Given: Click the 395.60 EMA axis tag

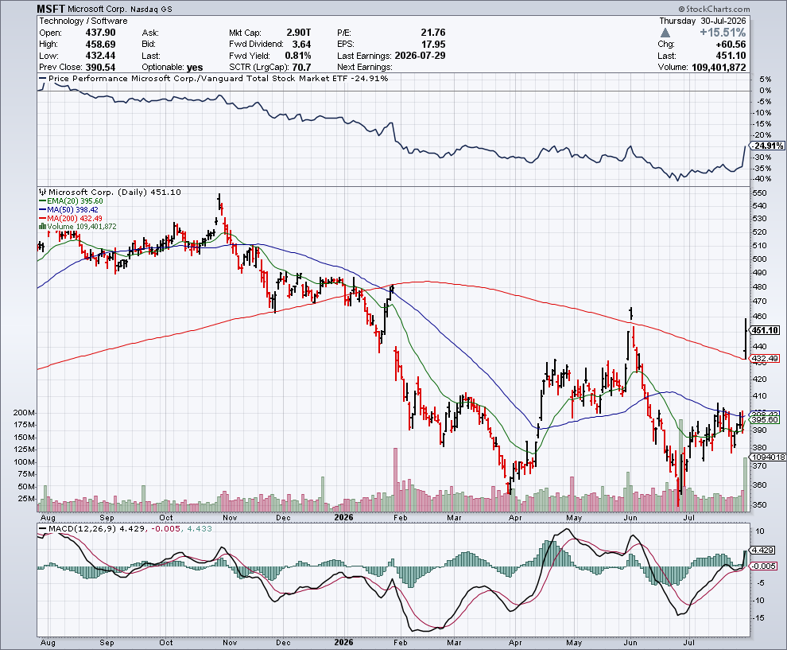Looking at the screenshot, I should 766,419.
